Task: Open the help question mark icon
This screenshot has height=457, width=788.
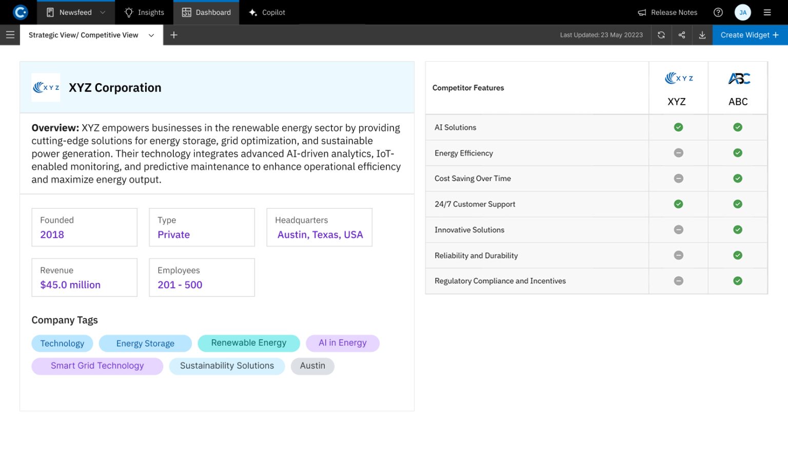Action: pos(718,12)
